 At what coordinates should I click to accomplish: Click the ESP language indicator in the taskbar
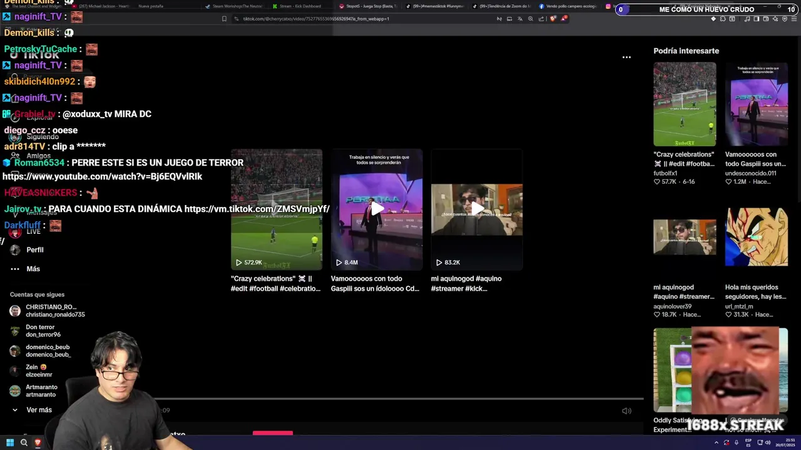pos(748,442)
